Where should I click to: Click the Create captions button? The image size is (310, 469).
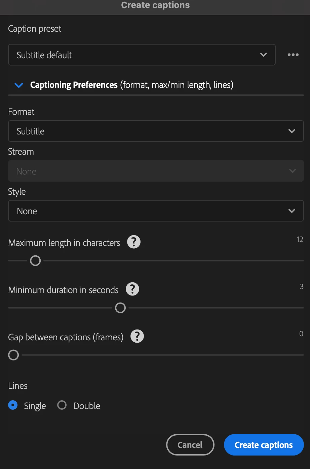click(264, 445)
